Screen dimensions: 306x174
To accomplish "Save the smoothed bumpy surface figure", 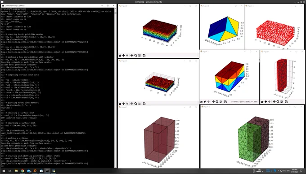I will click(x=144, y=104).
